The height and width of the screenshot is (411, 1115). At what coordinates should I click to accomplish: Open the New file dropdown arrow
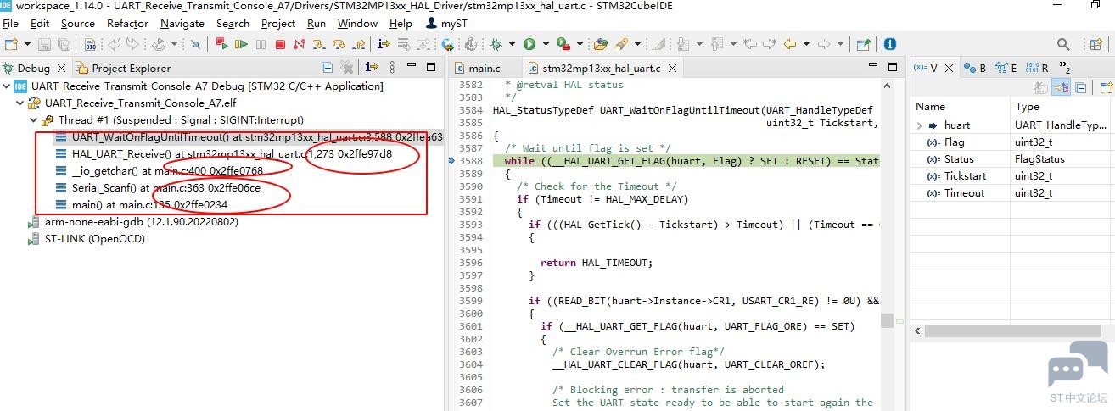[27, 44]
